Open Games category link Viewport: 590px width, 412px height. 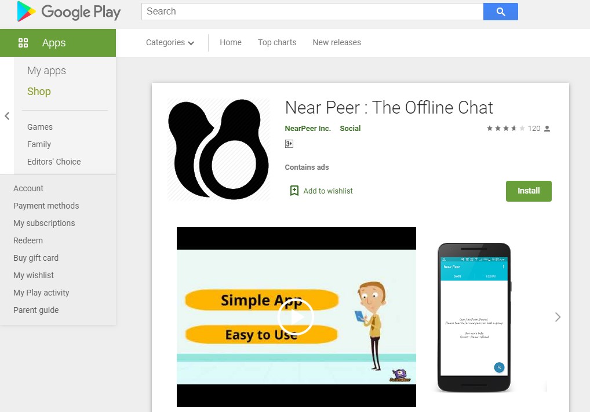[x=40, y=127]
